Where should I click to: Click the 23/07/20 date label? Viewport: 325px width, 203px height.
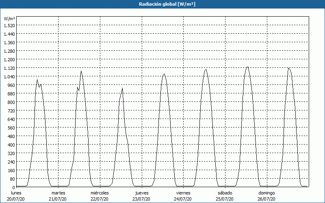141,199
